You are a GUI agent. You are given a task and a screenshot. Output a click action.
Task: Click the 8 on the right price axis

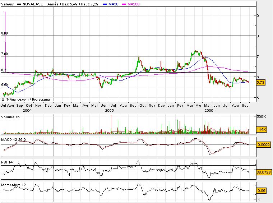point(258,36)
